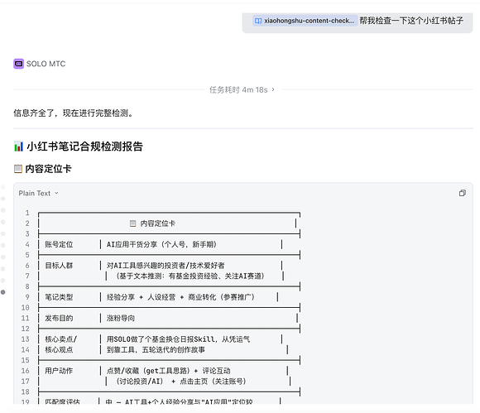
Task: Click the bar chart icon beside 小红书笔记合规检测报告
Action: (19, 146)
